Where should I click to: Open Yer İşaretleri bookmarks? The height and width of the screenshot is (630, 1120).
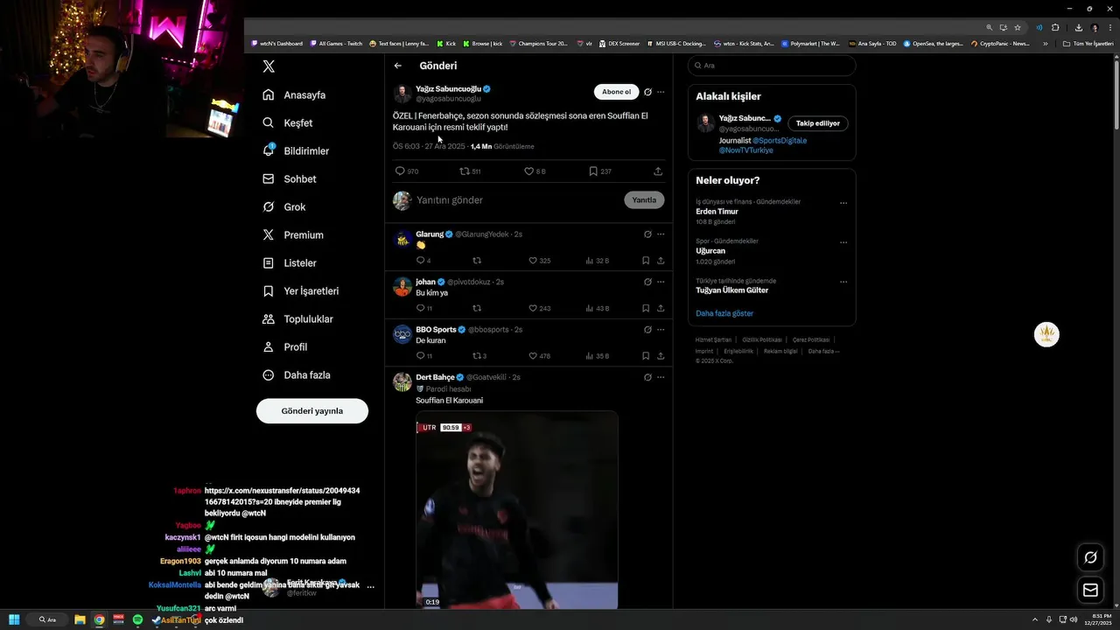coord(300,290)
